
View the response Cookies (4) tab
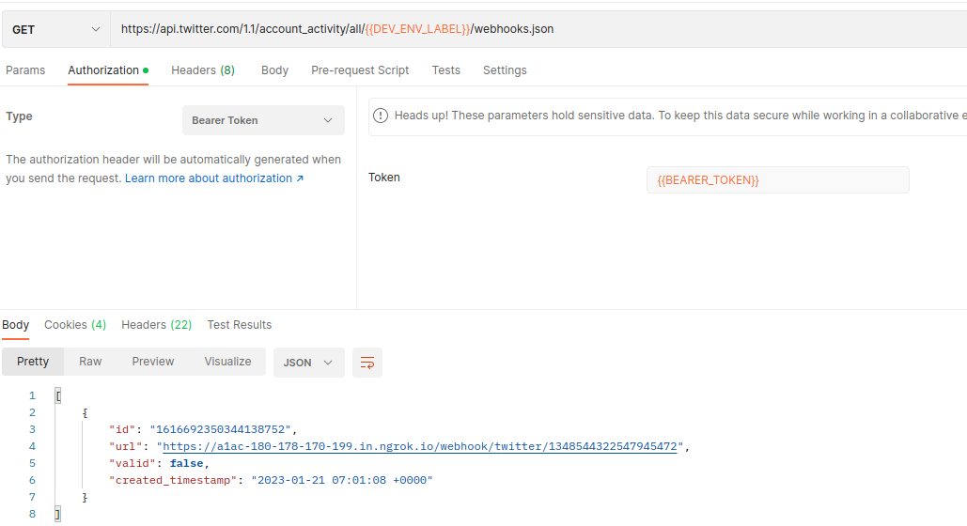pyautogui.click(x=75, y=325)
